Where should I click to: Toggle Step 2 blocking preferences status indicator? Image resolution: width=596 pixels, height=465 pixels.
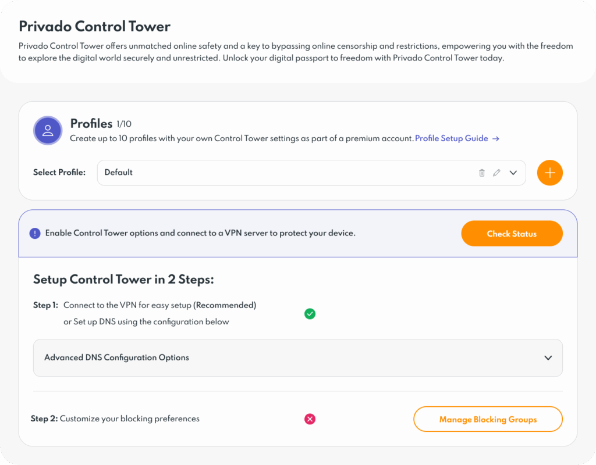(310, 419)
